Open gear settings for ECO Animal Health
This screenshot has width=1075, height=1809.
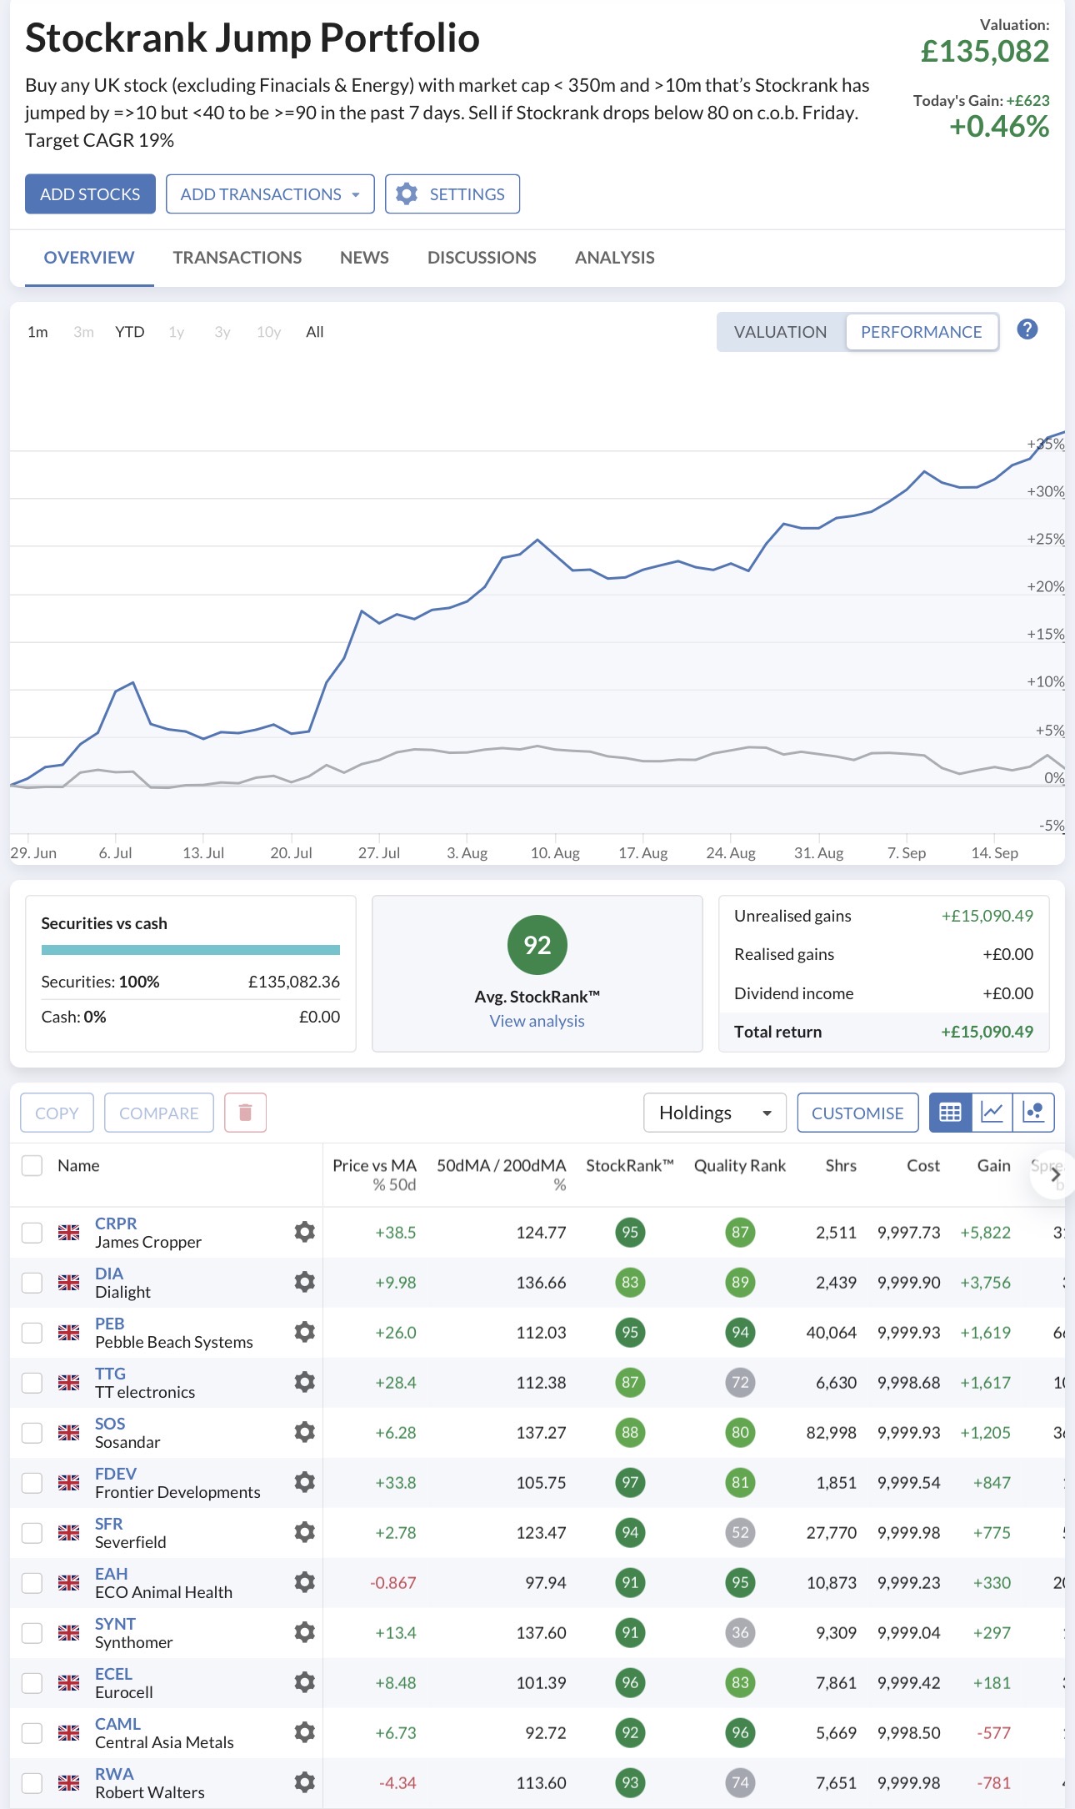point(305,1582)
